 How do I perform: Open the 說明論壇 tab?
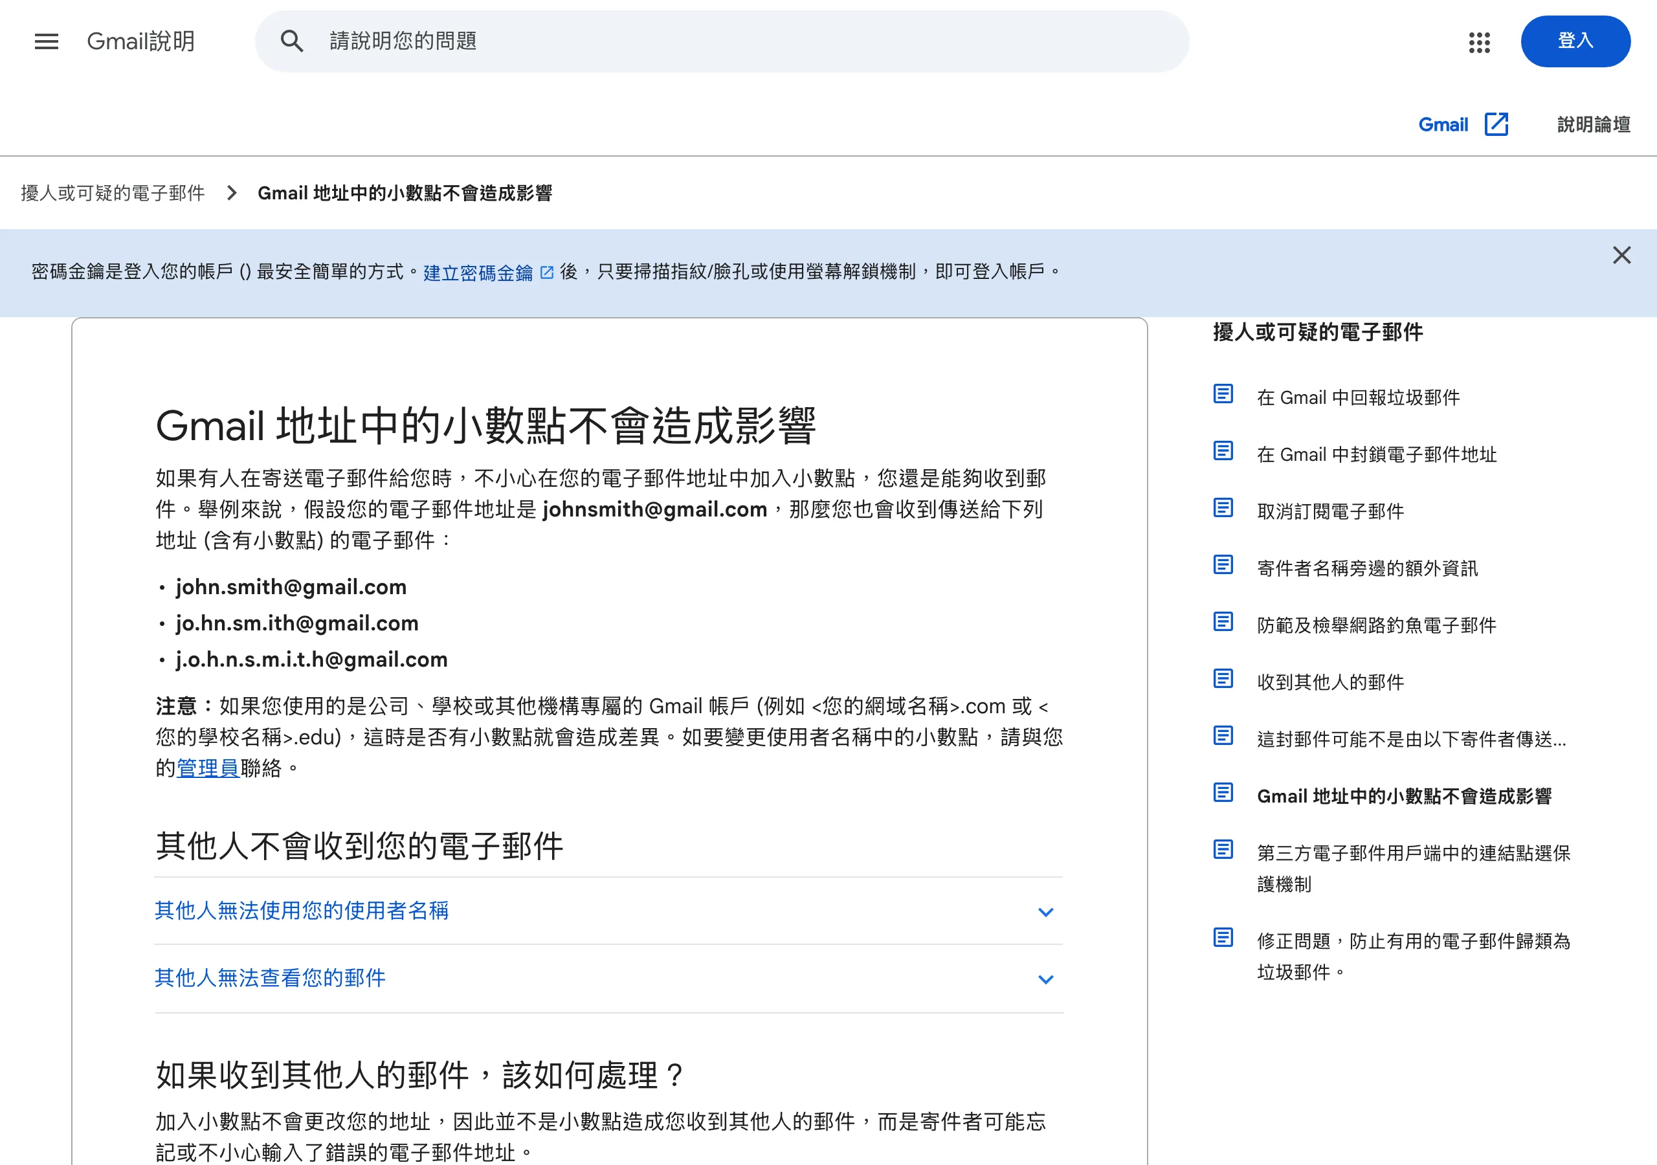point(1593,124)
